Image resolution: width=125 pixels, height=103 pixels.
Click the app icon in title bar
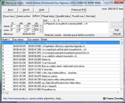point(3,3)
